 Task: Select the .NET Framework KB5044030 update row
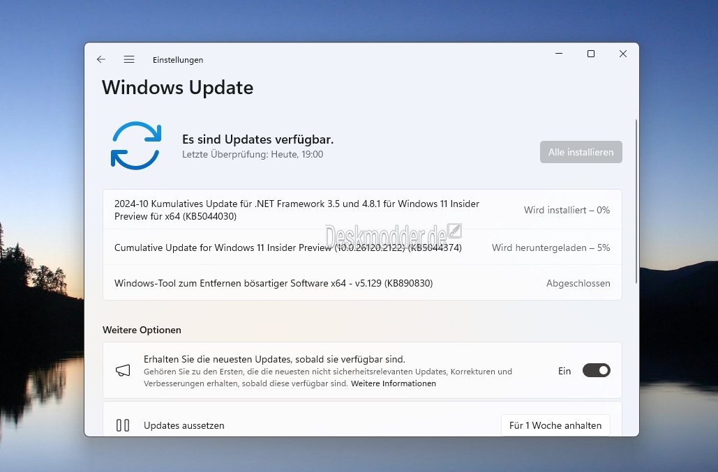click(362, 210)
